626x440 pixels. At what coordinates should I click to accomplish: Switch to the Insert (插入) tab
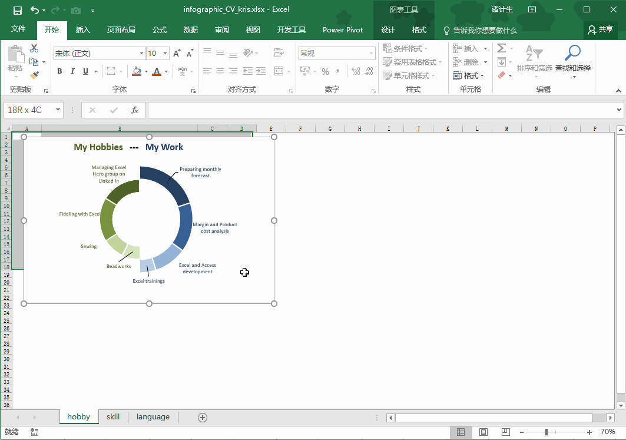click(x=82, y=29)
